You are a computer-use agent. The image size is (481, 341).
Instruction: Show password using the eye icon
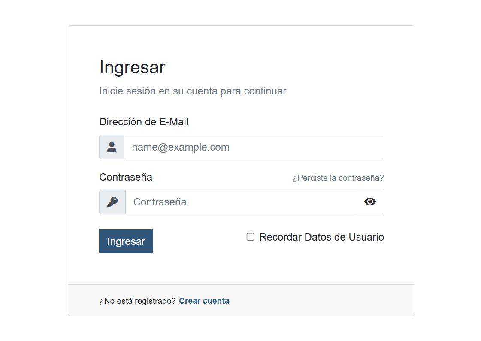pyautogui.click(x=370, y=202)
